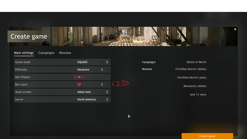Screen dimensions: 247x139
Task: Click the Max Players value 20
Action: coord(79,77)
